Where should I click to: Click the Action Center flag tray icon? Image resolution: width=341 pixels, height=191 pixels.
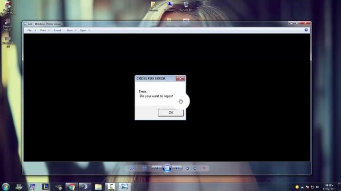(x=307, y=187)
